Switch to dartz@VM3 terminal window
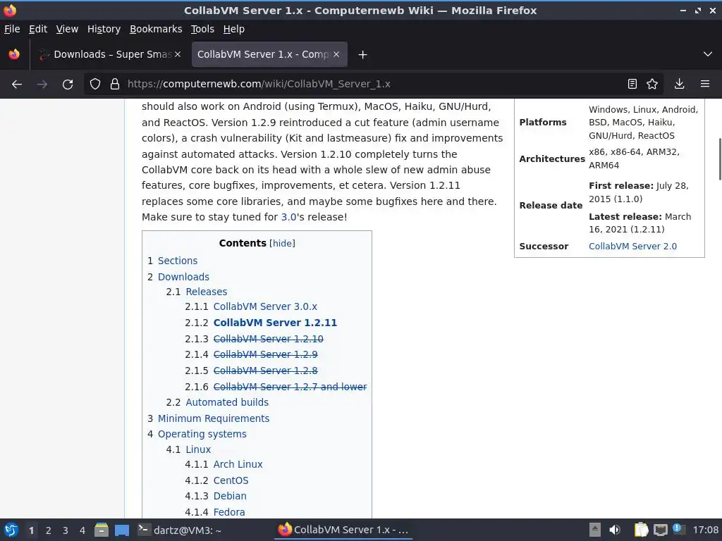This screenshot has width=722, height=541. 180,530
